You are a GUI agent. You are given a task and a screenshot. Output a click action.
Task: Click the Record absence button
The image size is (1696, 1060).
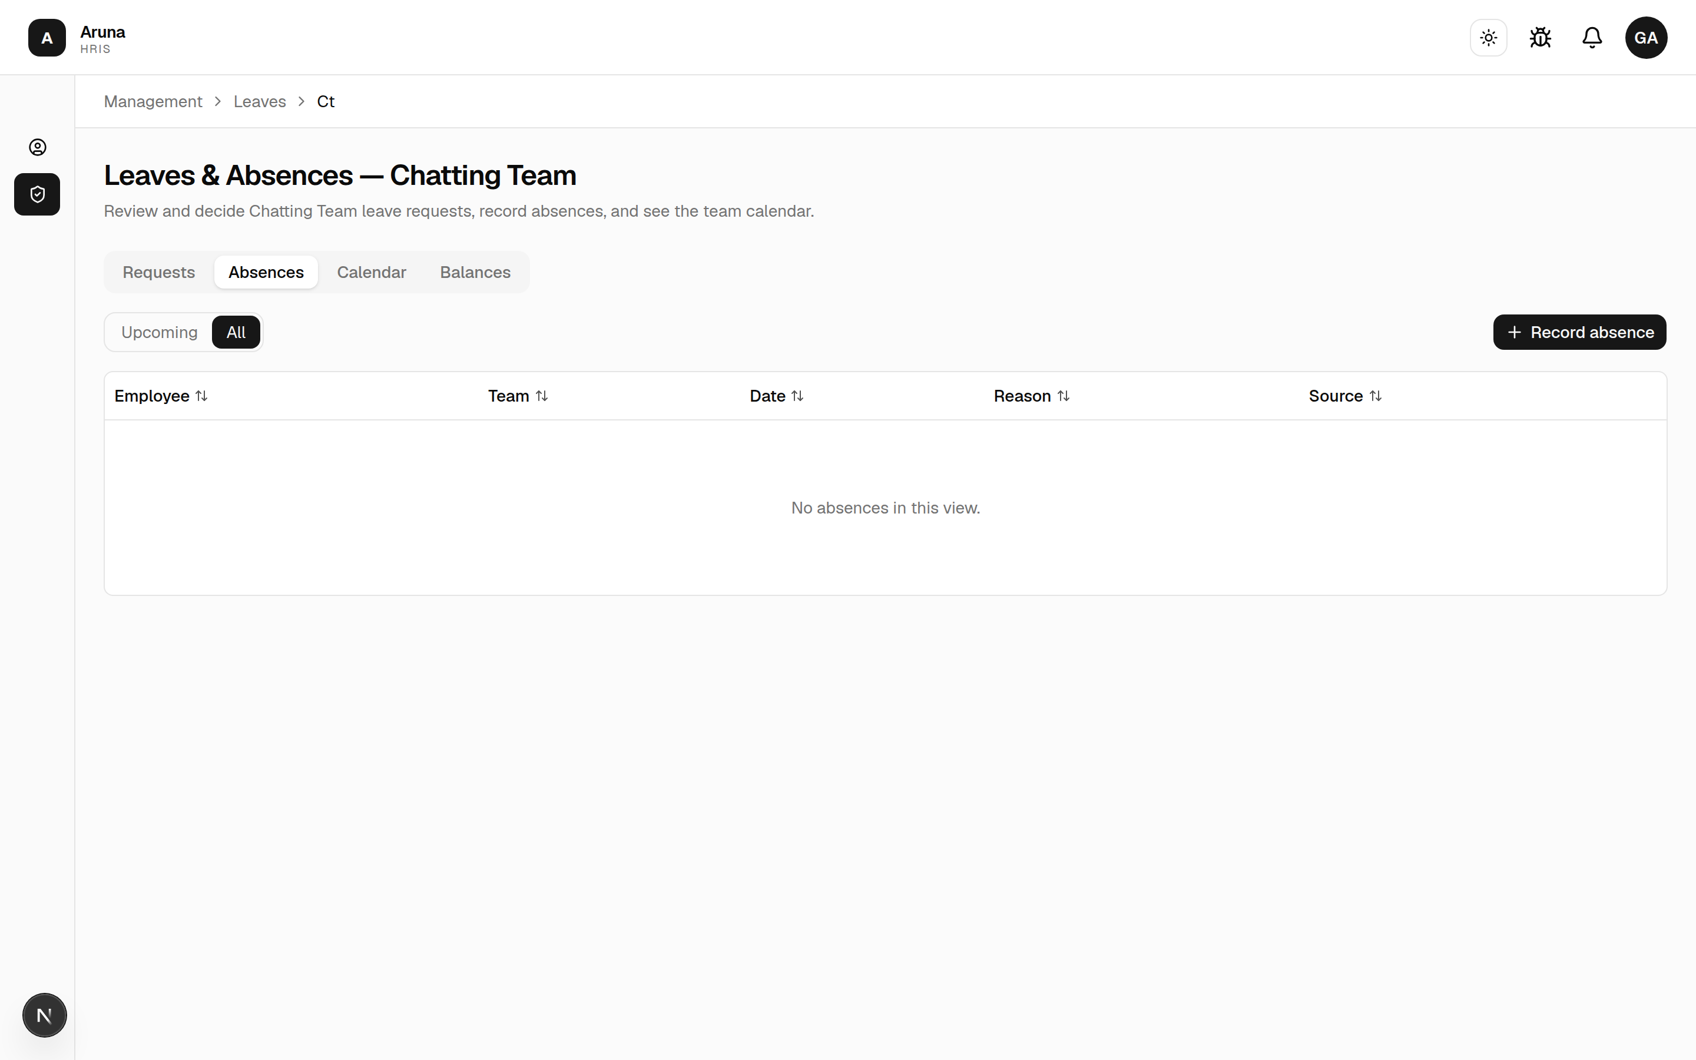[x=1579, y=332]
